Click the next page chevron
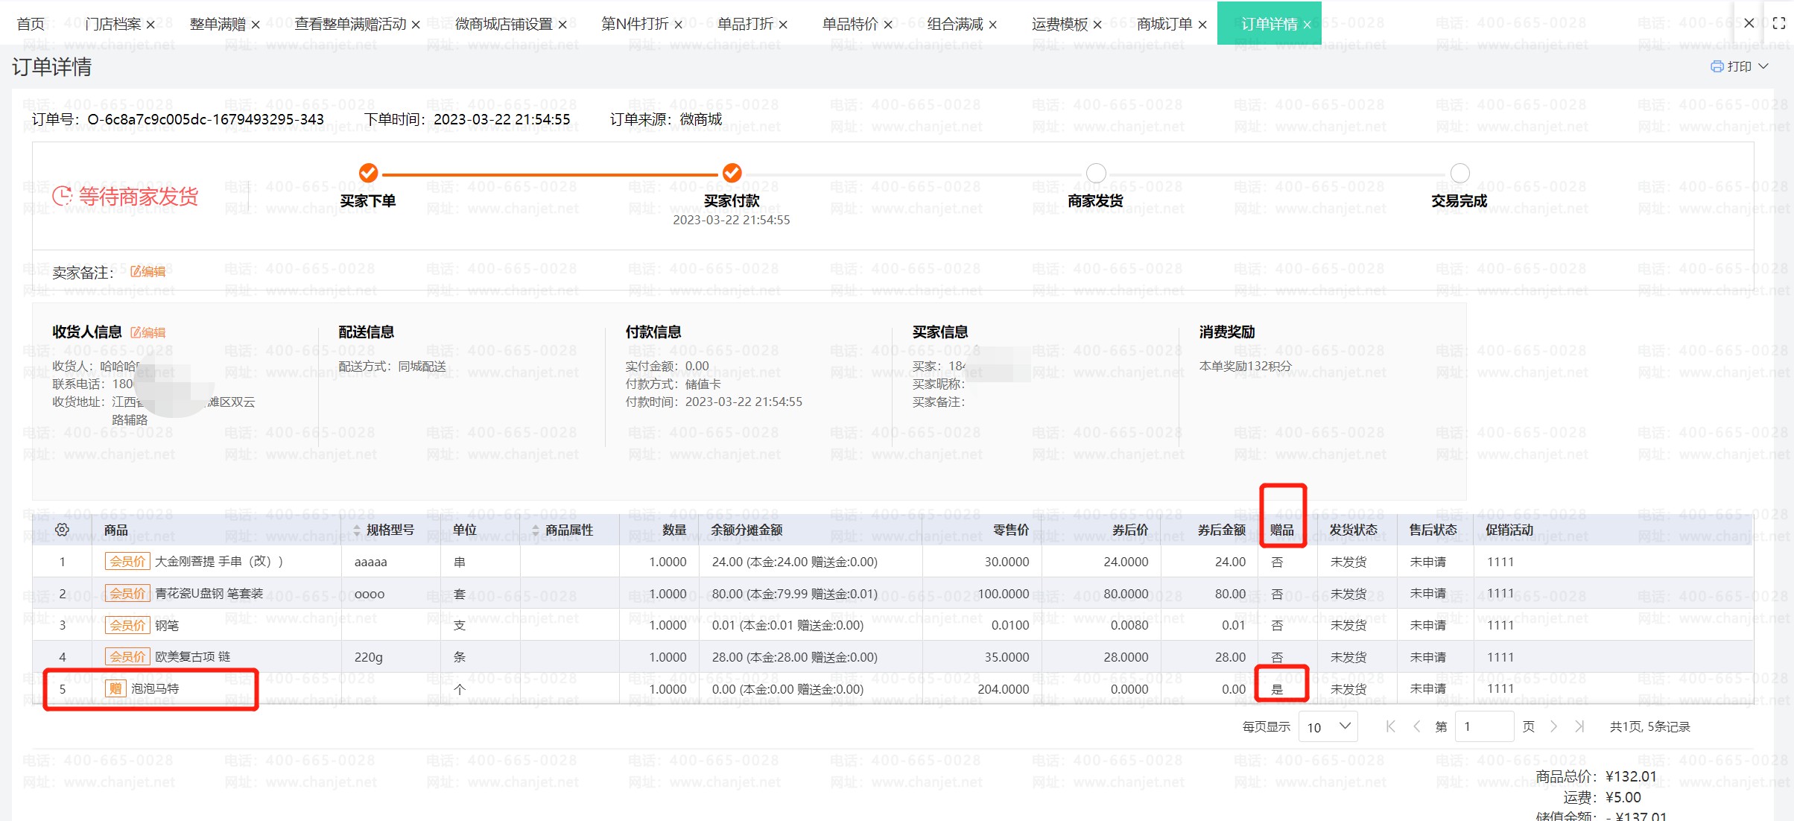The height and width of the screenshot is (821, 1794). point(1553,726)
